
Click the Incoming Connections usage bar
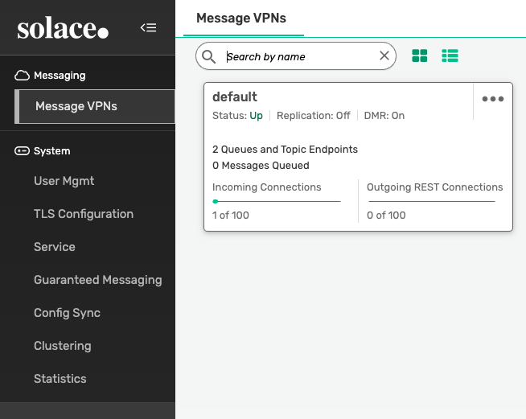[276, 201]
